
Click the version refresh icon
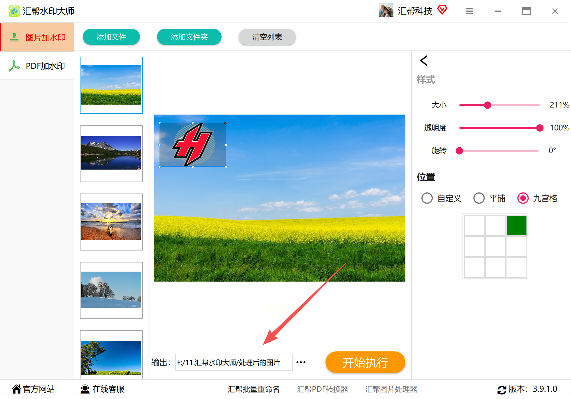pos(502,390)
